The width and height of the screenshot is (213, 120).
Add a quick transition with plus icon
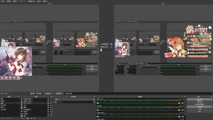tap(112, 47)
